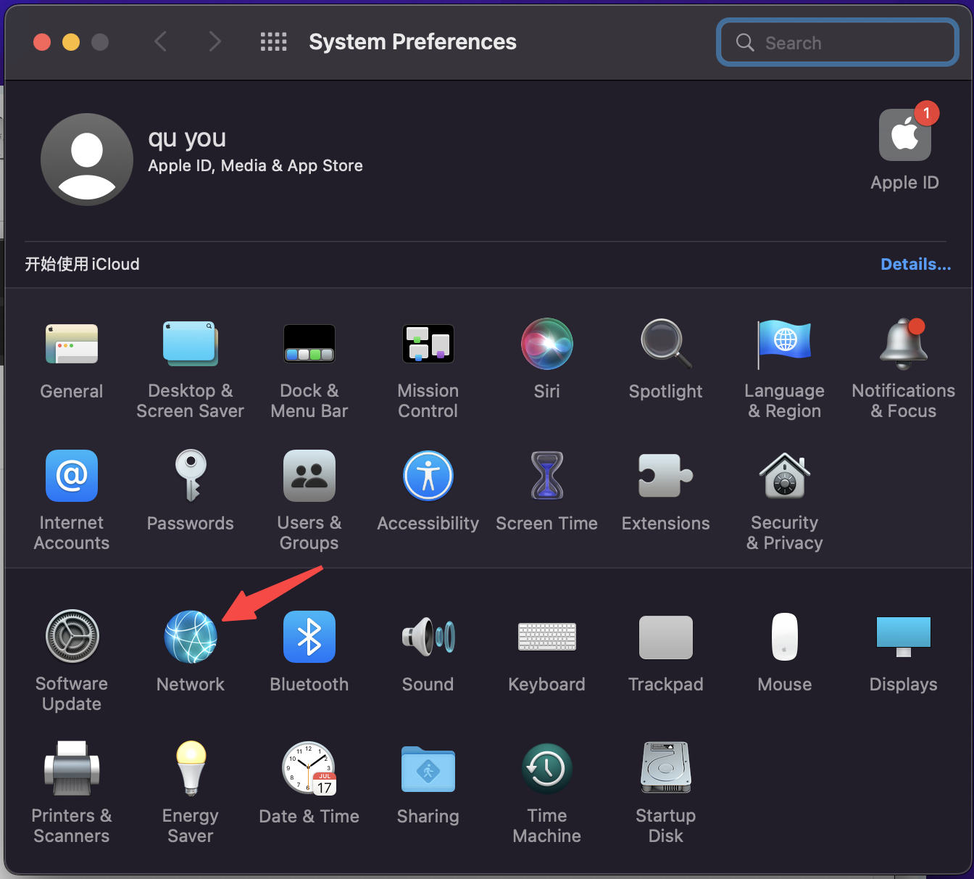Image resolution: width=974 pixels, height=879 pixels.
Task: Close the System Preferences window
Action: 42,42
